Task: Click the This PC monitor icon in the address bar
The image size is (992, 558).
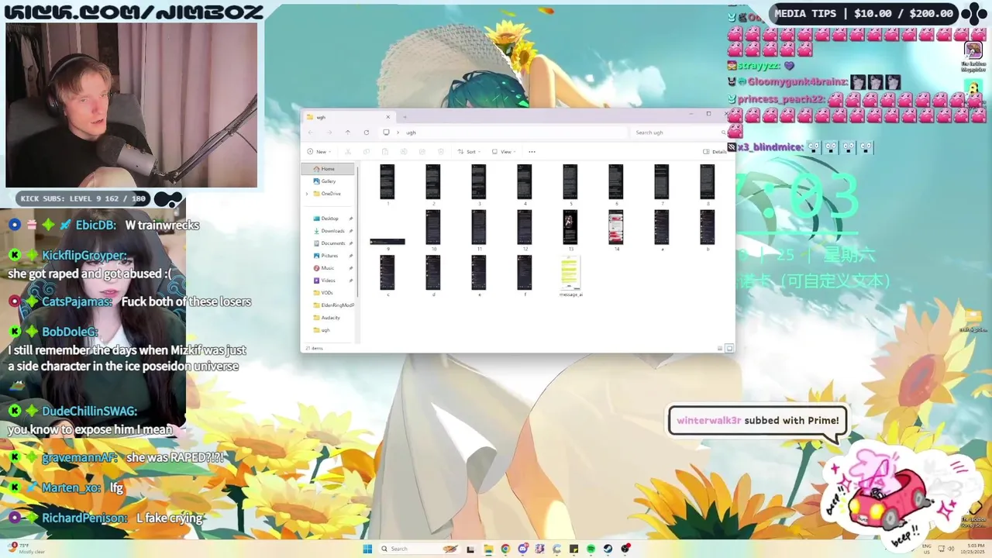Action: [386, 133]
